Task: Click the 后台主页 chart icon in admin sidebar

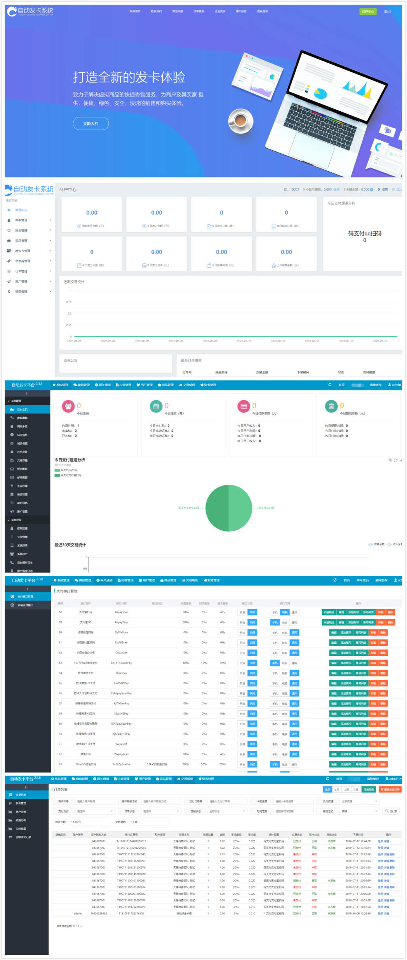Action: 12,410
